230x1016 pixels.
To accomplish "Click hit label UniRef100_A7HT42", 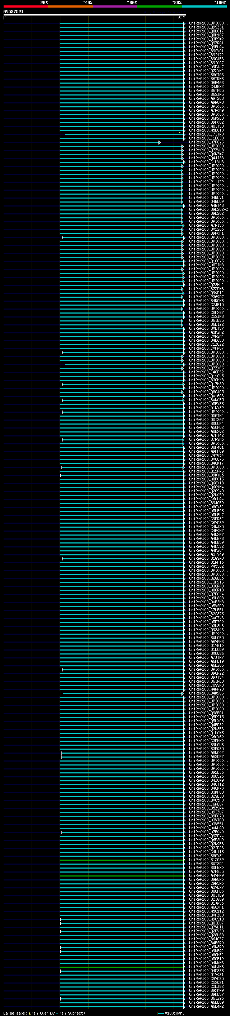I will click(x=206, y=435).
